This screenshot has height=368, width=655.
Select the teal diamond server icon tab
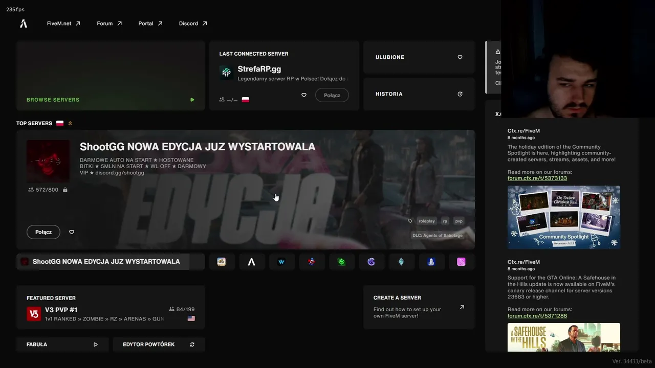[401, 262]
